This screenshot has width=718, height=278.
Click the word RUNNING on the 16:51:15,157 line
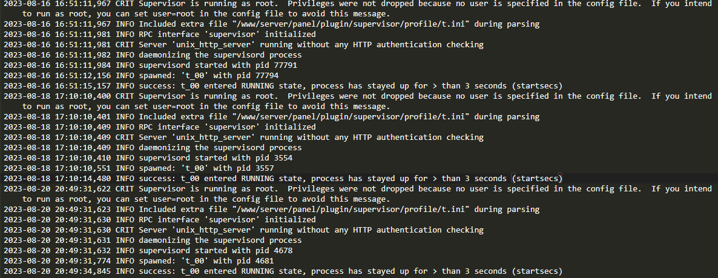click(x=258, y=85)
